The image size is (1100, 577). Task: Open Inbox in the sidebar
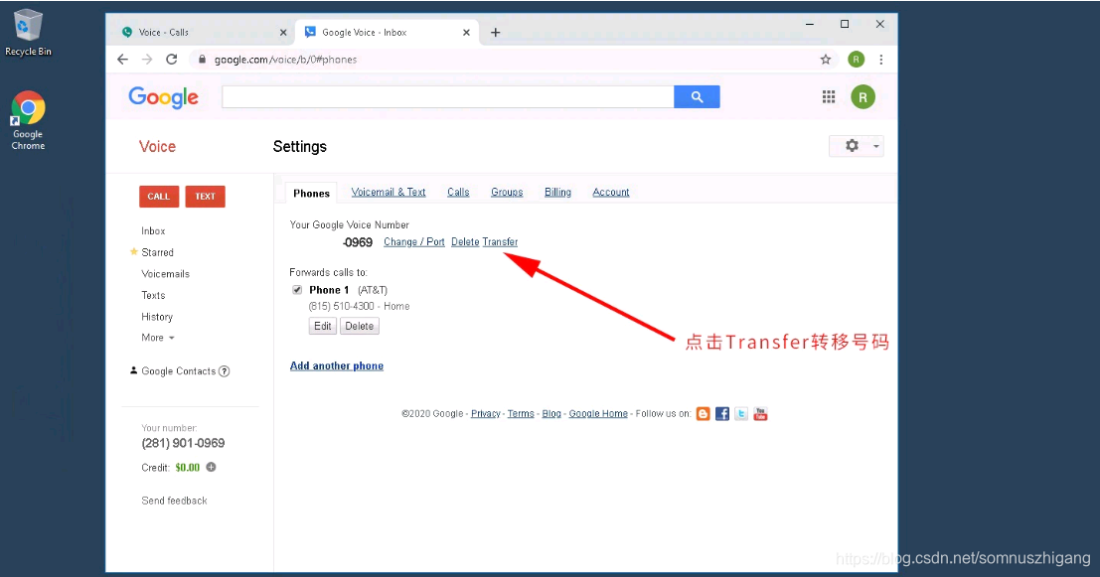point(153,230)
